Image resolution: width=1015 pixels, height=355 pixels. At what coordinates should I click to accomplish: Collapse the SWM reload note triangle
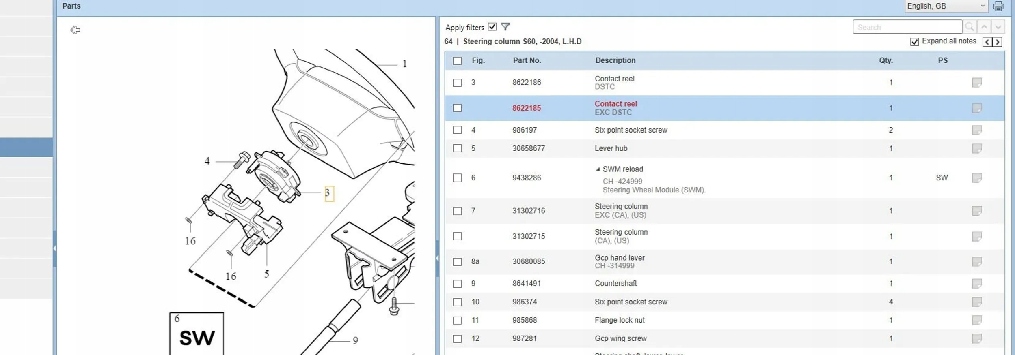pos(598,169)
